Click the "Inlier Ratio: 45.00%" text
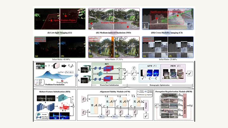Image resolution: width=228 pixels, height=128 pixels. click(x=61, y=59)
